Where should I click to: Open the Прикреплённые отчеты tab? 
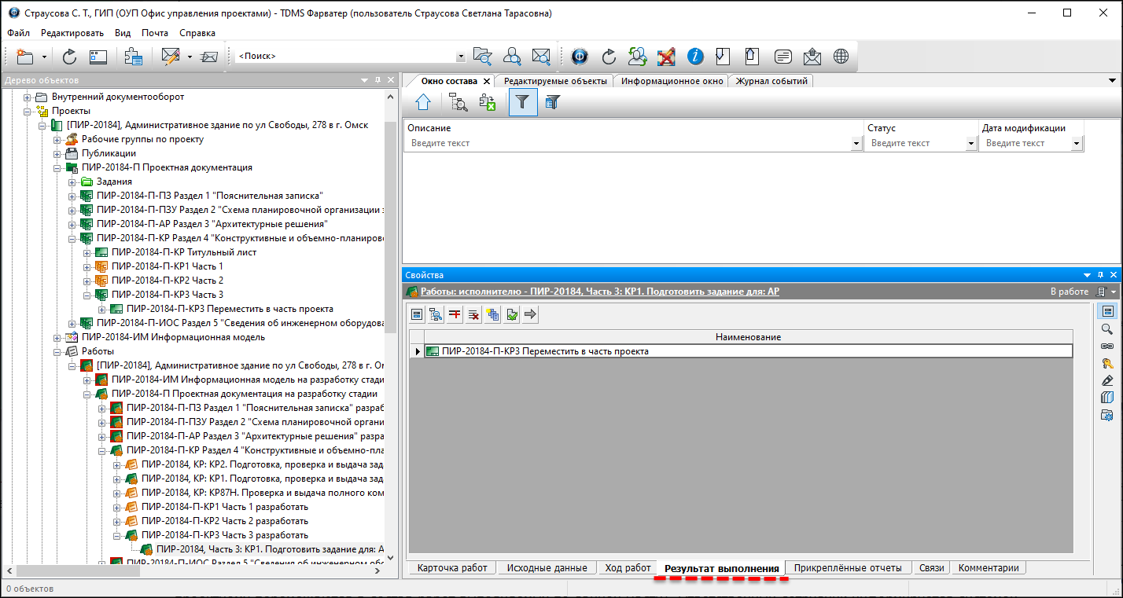[849, 567]
